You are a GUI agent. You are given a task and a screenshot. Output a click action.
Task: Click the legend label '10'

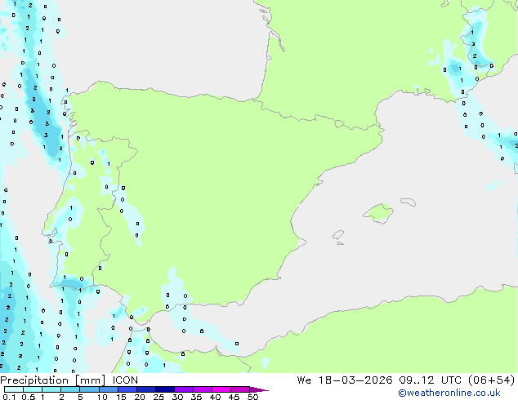[x=102, y=397]
